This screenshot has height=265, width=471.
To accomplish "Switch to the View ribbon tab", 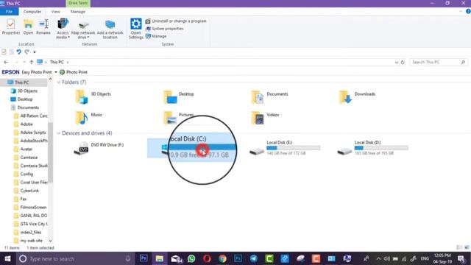I will point(56,12).
